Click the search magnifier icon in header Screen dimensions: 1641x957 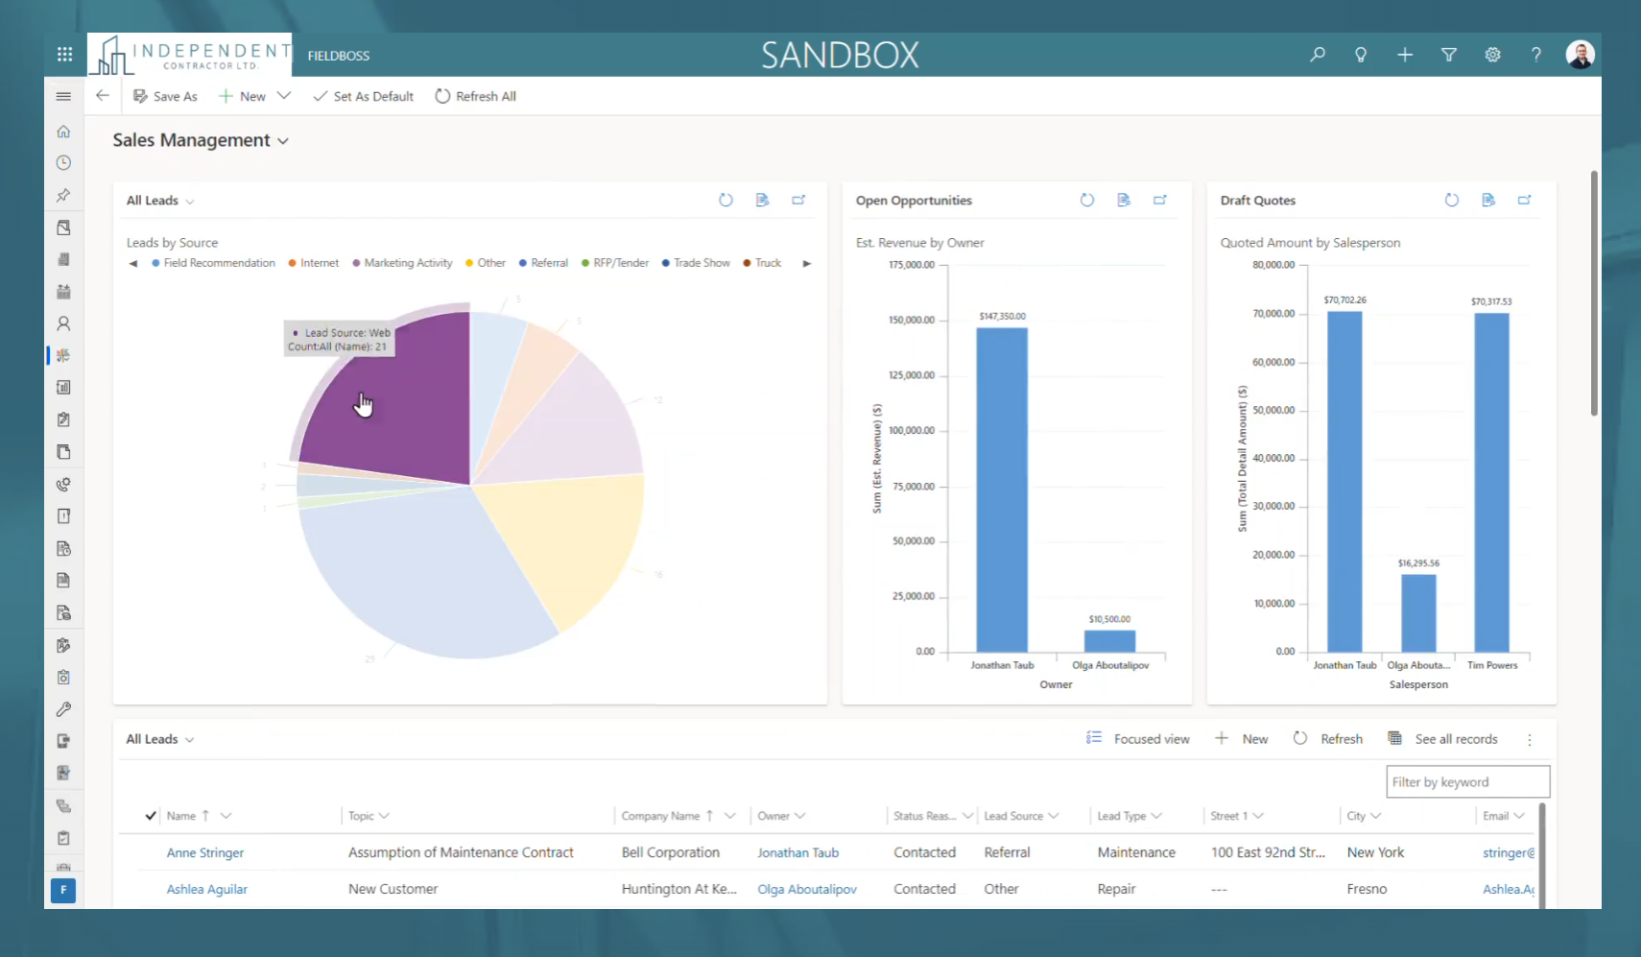(1318, 55)
